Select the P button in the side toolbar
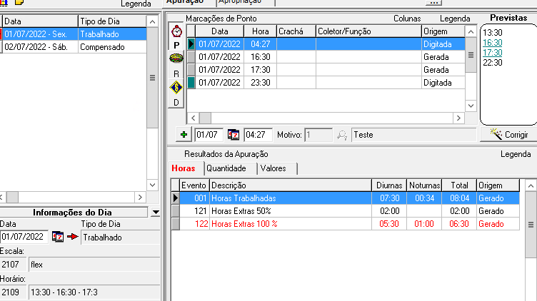The width and height of the screenshot is (537, 301). (176, 45)
